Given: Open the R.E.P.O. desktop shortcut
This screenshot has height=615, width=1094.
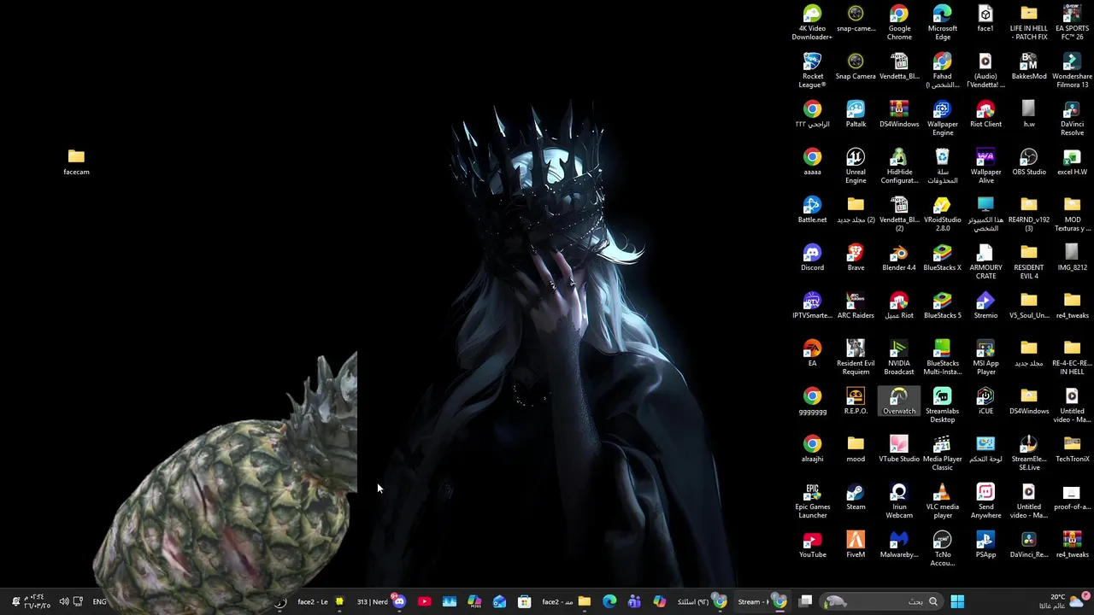Looking at the screenshot, I should [x=856, y=401].
